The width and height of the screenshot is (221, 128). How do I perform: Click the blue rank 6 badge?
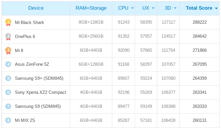point(8,92)
